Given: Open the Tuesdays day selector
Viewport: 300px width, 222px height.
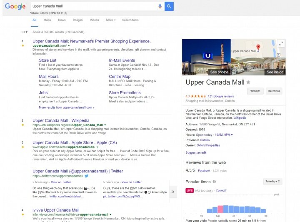Looking at the screenshot, I should [272, 181].
